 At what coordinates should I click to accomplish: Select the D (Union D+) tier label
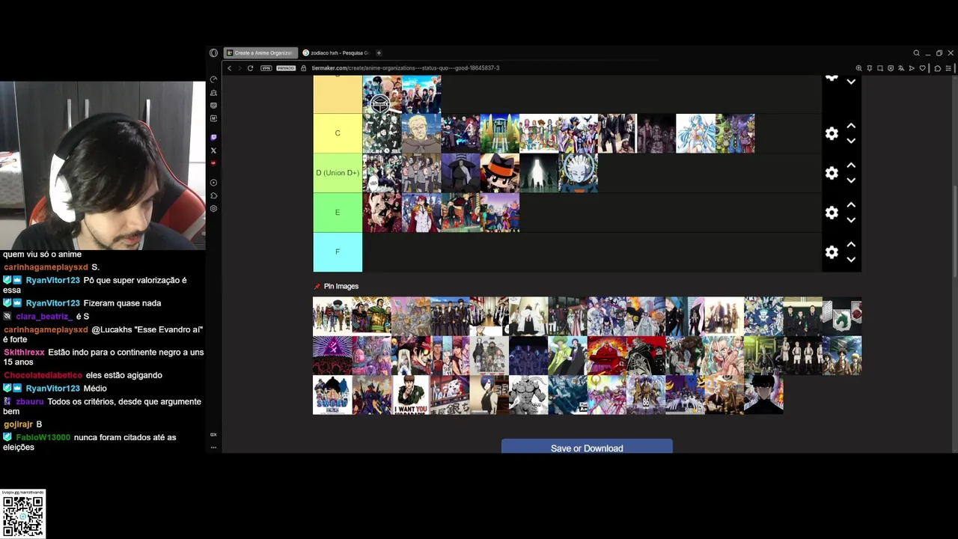point(338,173)
